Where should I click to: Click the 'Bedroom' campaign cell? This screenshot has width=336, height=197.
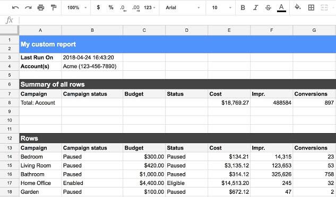(40, 157)
